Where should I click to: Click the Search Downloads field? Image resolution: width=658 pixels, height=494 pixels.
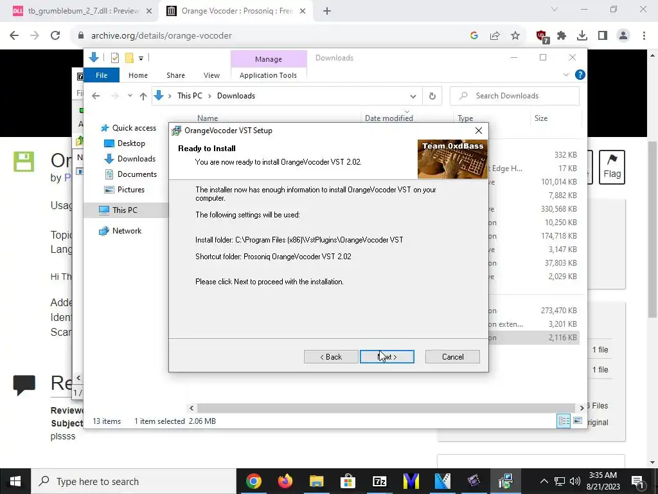515,96
